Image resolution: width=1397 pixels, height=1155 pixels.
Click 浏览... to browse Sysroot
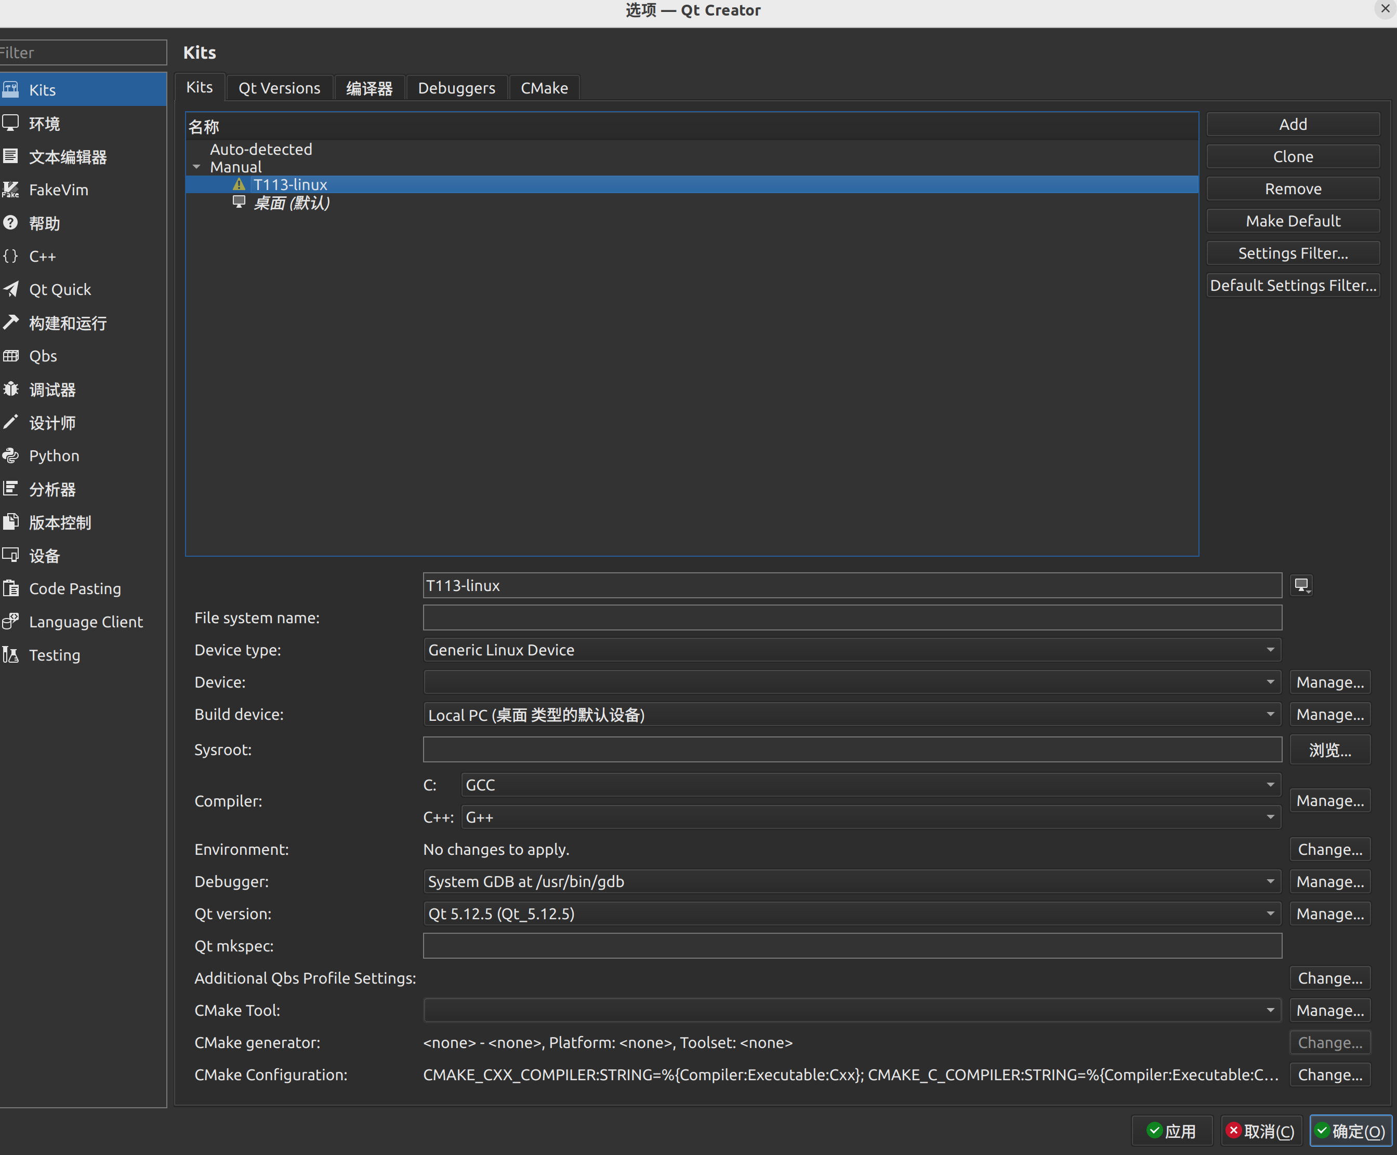[1330, 749]
